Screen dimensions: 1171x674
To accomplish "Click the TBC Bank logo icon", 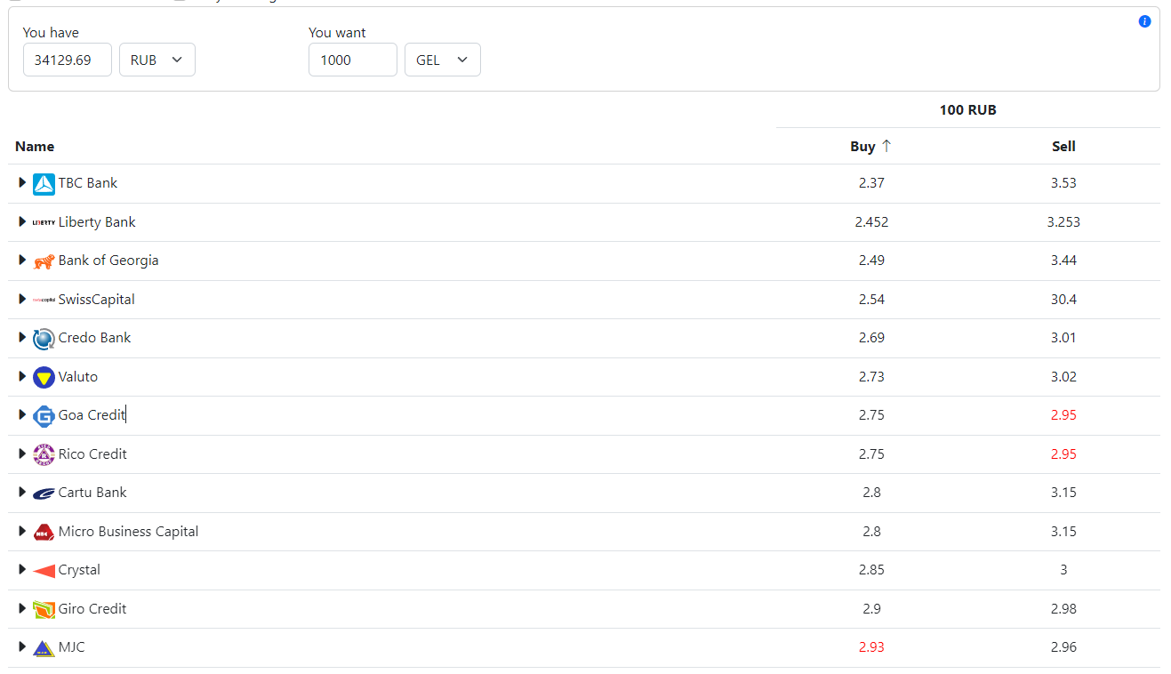I will (44, 184).
